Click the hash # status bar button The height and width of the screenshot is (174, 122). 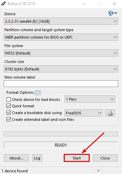coord(98,171)
